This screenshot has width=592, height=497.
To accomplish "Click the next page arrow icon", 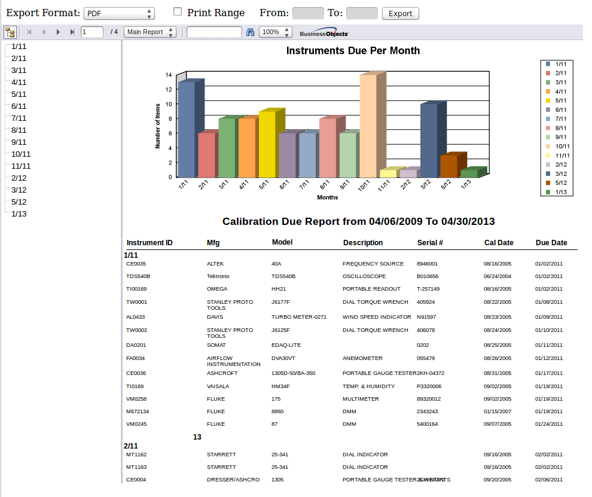I will click(57, 32).
